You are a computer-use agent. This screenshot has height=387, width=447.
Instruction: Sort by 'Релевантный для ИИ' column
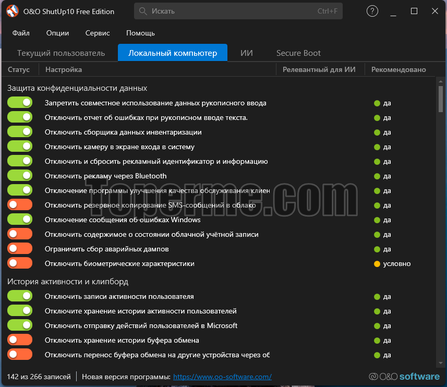click(x=319, y=69)
